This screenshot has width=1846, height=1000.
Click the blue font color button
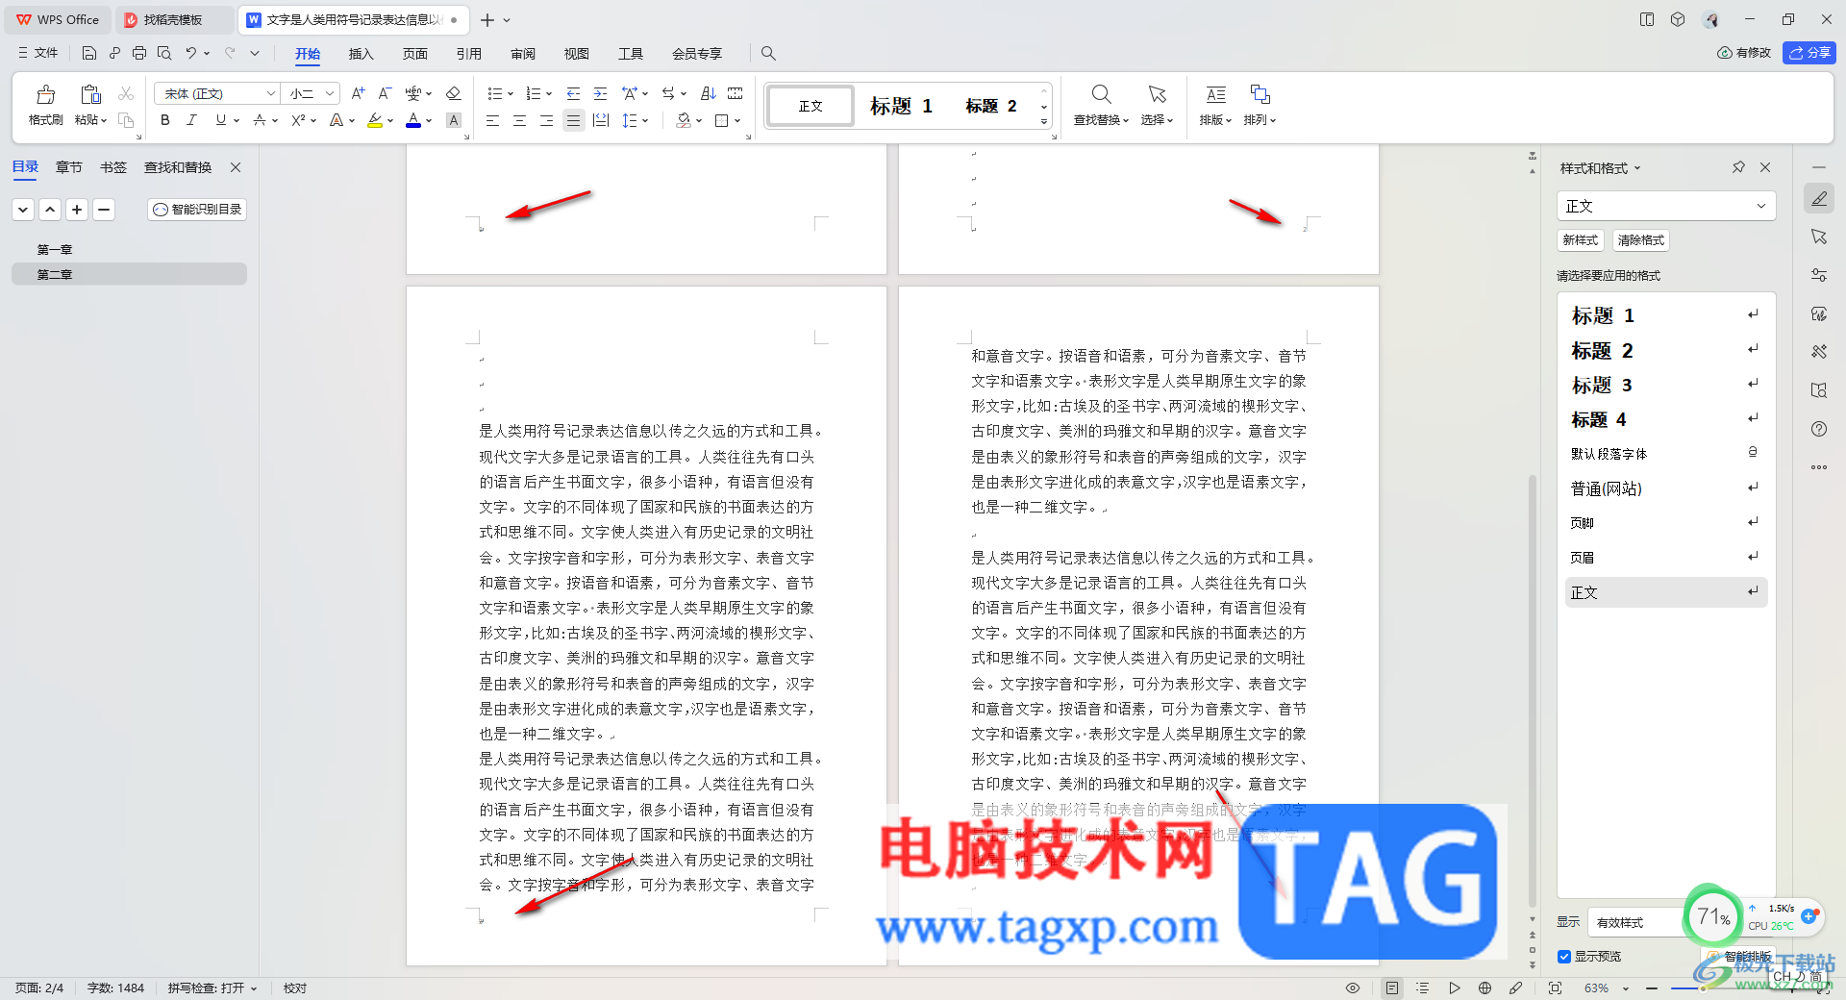(413, 120)
